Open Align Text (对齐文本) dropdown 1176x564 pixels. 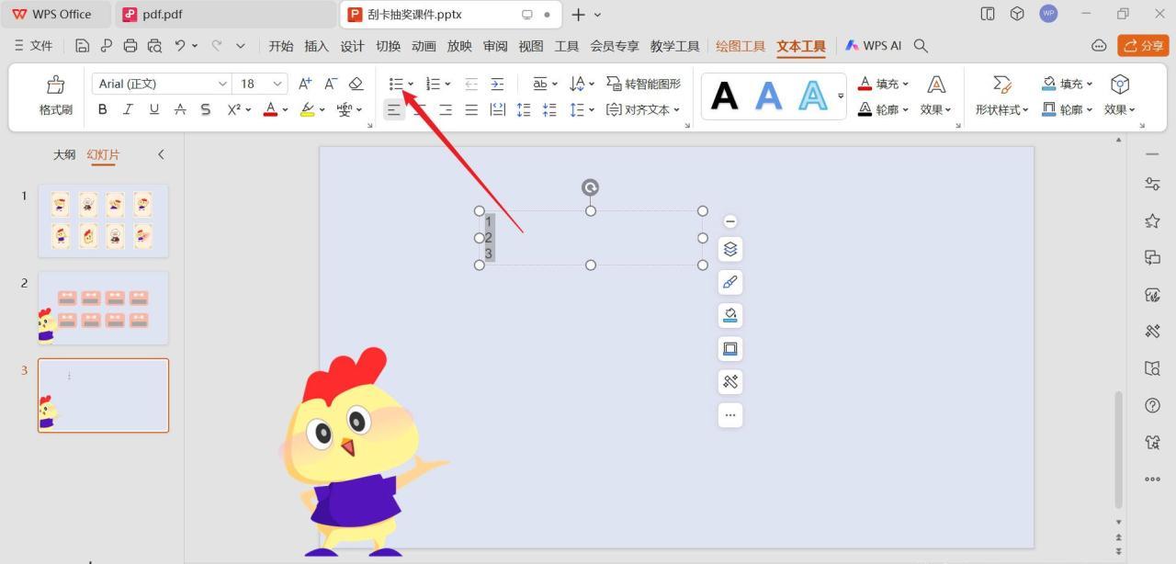coord(643,109)
